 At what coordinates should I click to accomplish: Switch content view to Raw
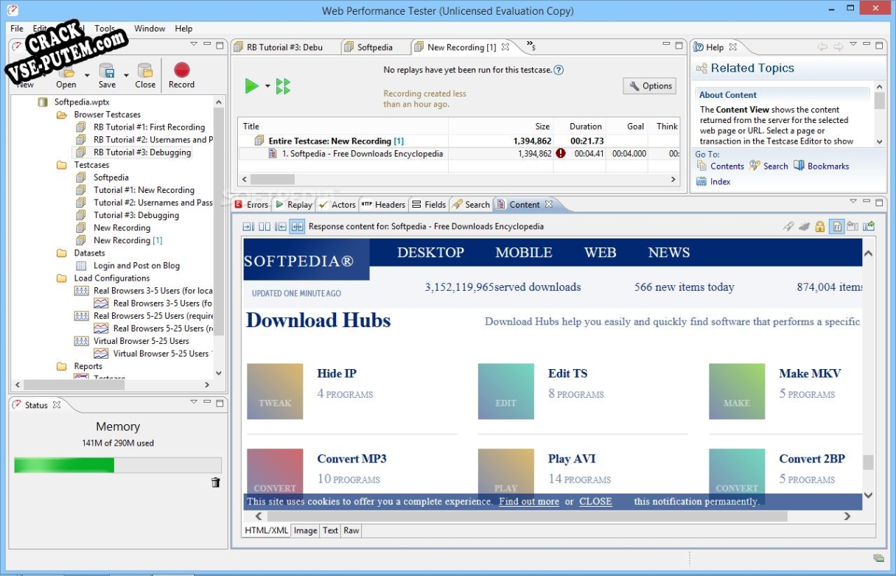coord(351,530)
